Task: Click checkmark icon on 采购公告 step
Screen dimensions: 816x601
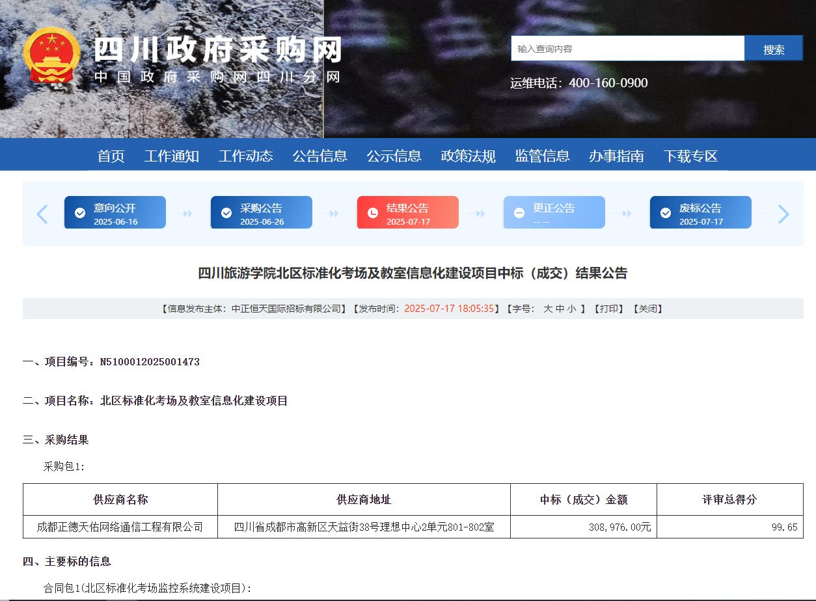Action: pos(226,213)
